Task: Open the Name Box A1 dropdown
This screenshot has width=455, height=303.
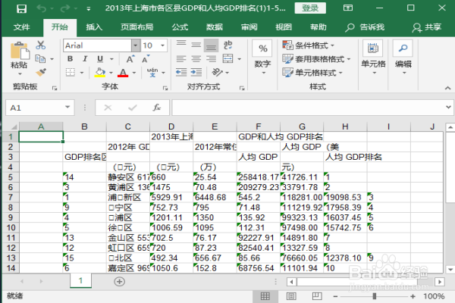Action: click(67, 108)
